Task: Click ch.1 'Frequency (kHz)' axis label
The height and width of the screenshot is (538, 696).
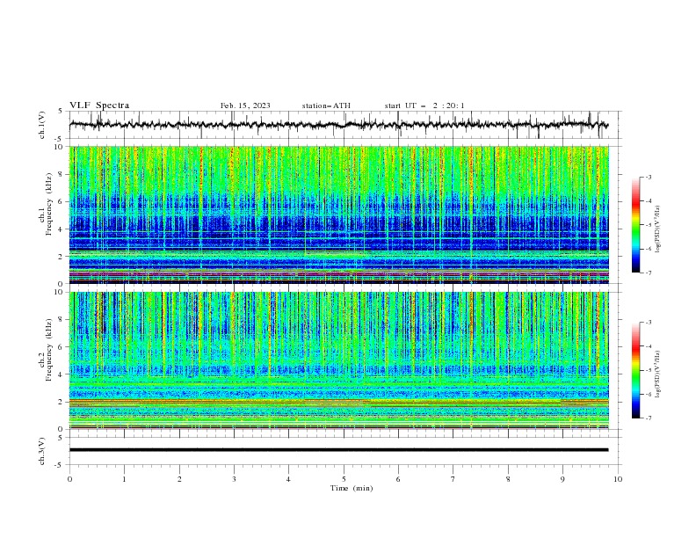Action: click(x=49, y=202)
